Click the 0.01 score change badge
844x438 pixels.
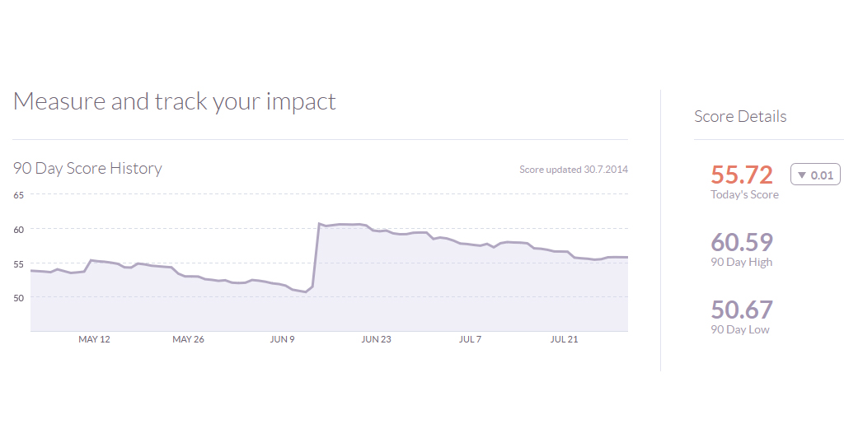pos(815,175)
